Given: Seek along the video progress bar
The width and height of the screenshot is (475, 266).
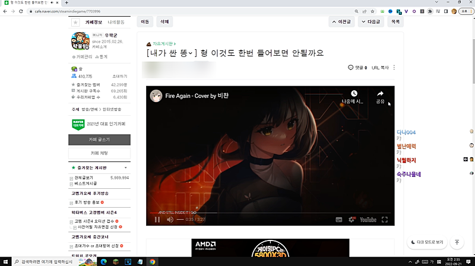Looking at the screenshot, I should [270, 213].
